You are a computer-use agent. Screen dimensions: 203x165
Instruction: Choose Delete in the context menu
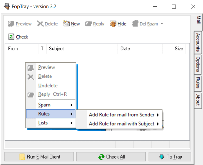pos(51,76)
